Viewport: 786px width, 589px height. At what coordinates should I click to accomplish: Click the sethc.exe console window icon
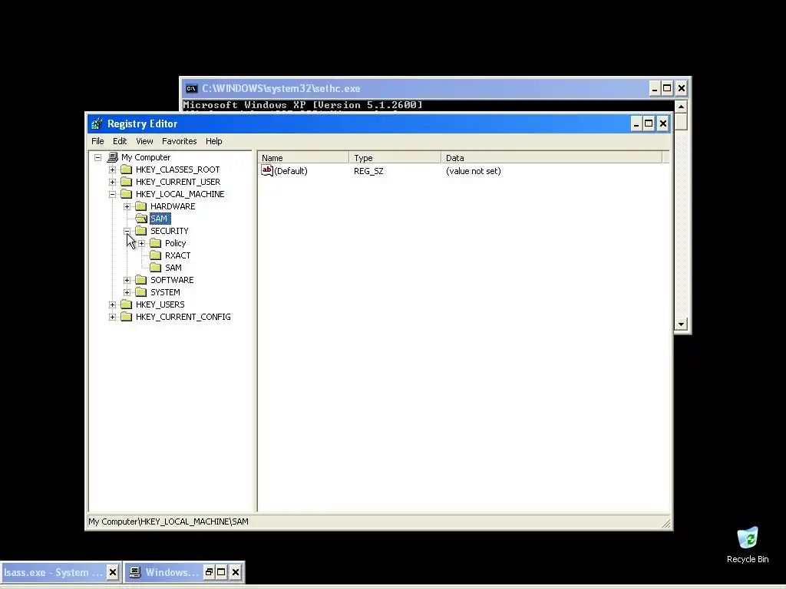click(x=191, y=89)
